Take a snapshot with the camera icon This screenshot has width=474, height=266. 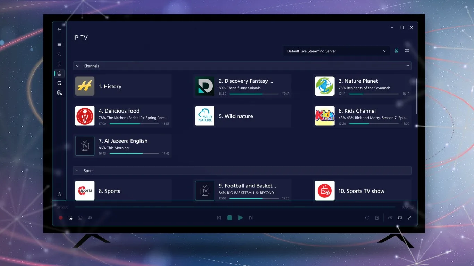[80, 218]
